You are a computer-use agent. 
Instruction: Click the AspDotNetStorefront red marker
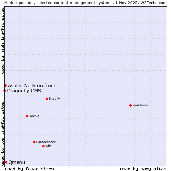click(x=5, y=85)
